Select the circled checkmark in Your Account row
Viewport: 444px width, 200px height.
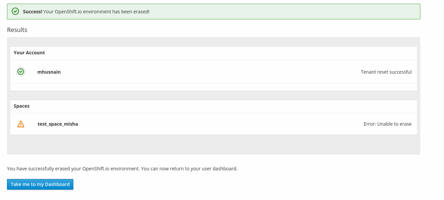point(21,71)
